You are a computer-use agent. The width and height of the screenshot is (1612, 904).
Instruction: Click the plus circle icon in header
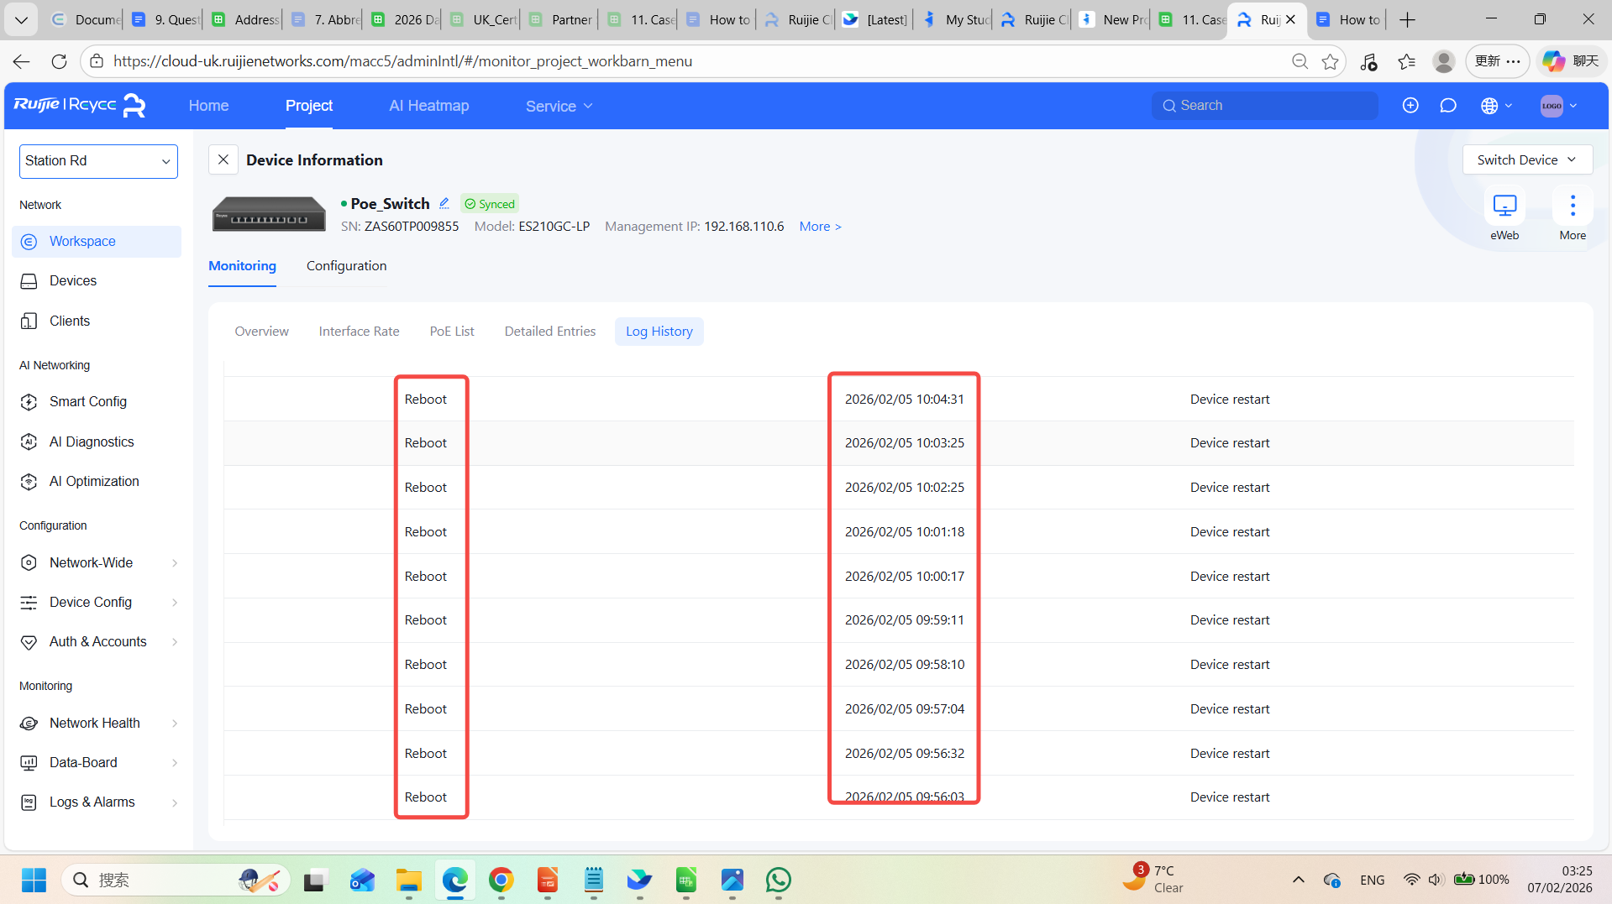pos(1410,106)
